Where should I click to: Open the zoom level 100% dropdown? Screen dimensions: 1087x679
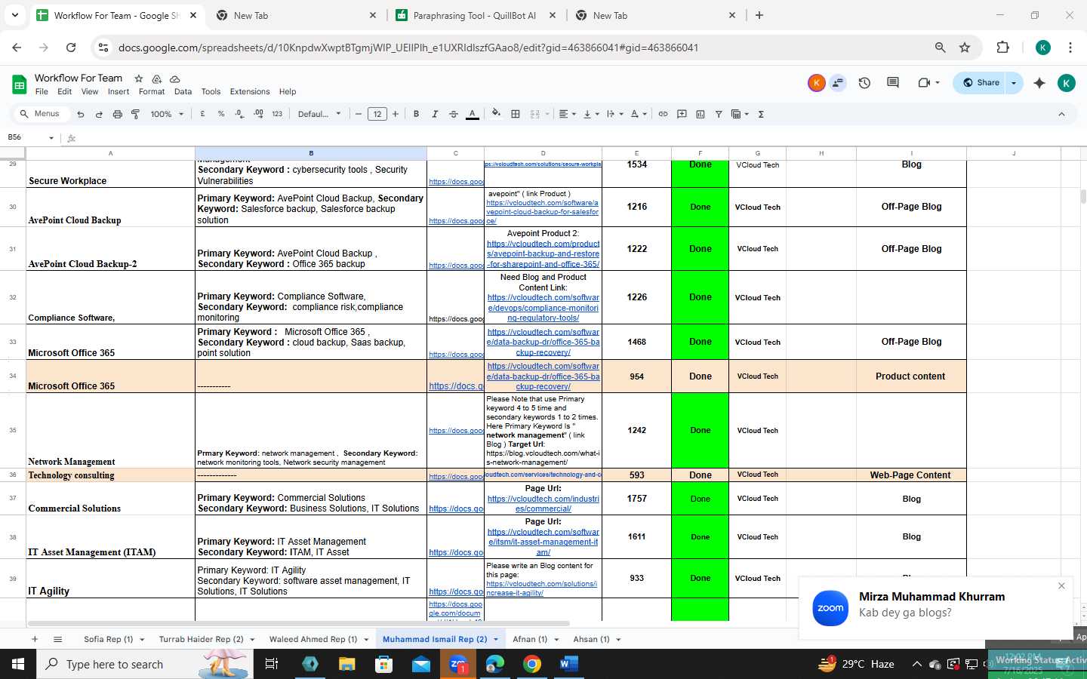[x=167, y=114]
